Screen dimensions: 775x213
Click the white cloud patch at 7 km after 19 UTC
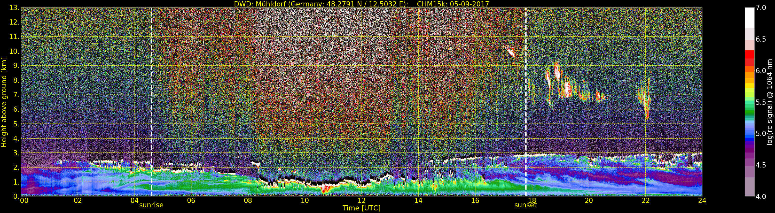567,88
